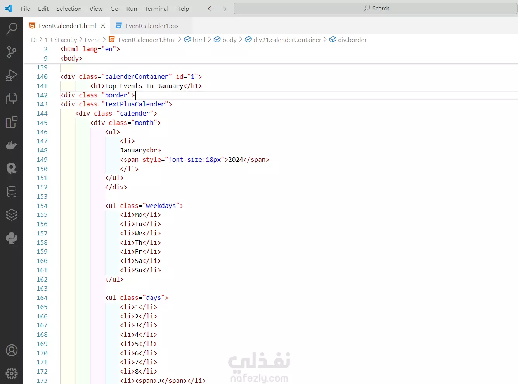Open the File menu
This screenshot has width=518, height=384.
click(26, 9)
